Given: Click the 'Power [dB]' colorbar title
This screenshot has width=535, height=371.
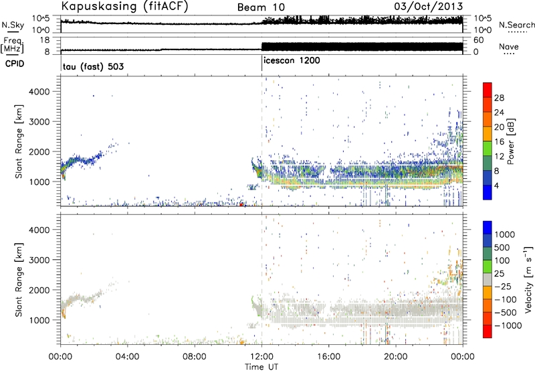Looking at the screenshot, I should 510,141.
